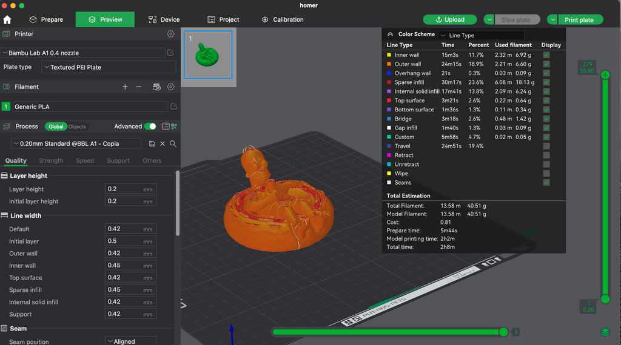
Task: Expand Seam position Aligned dropdown
Action: pyautogui.click(x=131, y=341)
